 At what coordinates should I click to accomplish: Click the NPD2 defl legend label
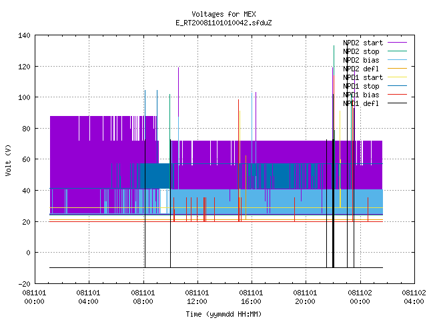(361, 69)
